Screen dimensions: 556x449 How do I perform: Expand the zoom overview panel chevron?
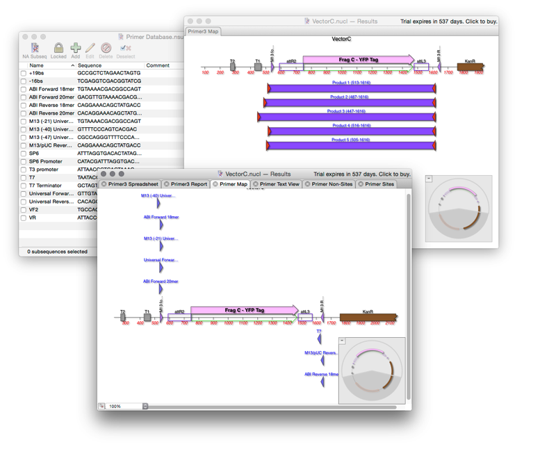pos(342,340)
